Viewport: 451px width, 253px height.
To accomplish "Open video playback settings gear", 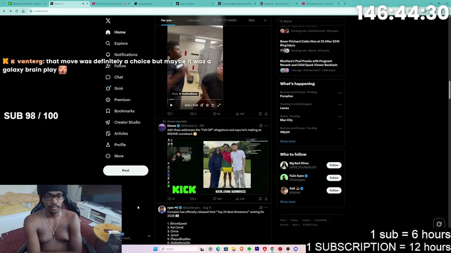I will [207, 105].
